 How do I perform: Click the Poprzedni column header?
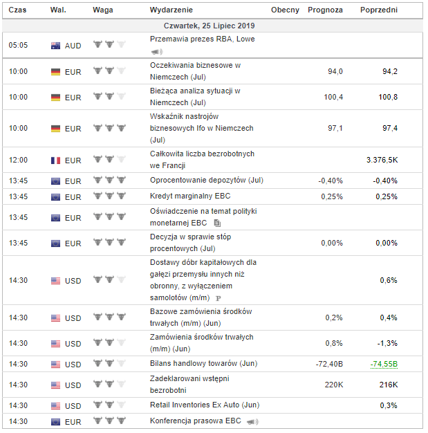tap(379, 10)
